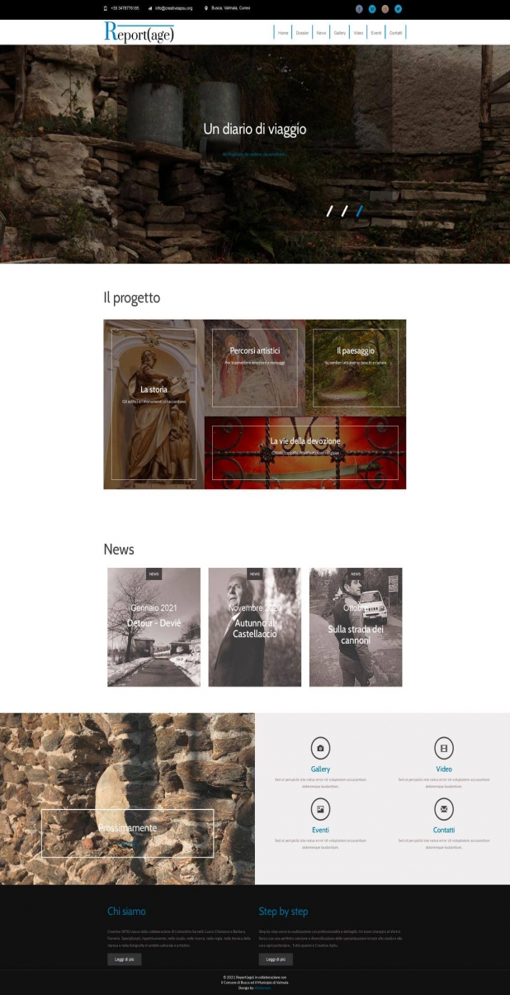The image size is (510, 995).
Task: Open the Vimeo social icon
Action: (x=372, y=8)
